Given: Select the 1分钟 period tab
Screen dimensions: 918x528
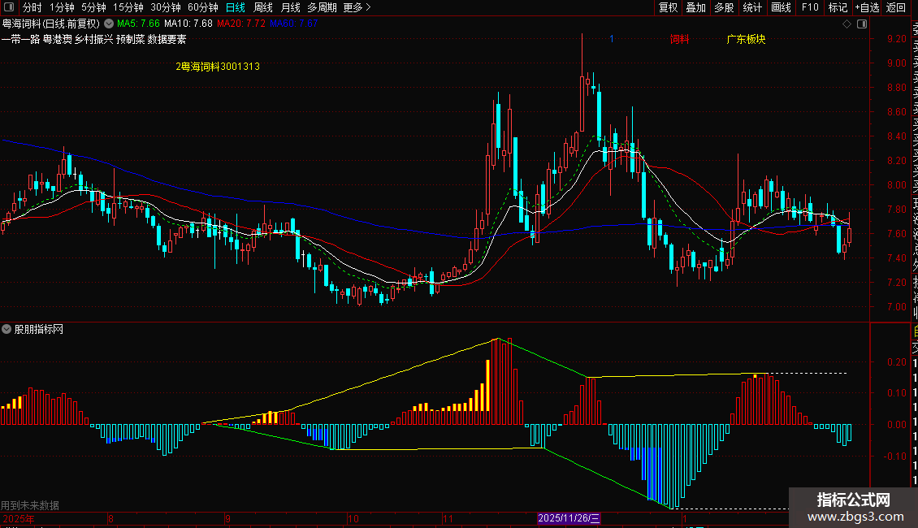Looking at the screenshot, I should coord(62,7).
